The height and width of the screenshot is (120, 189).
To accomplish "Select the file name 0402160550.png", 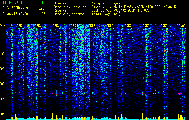I will pyautogui.click(x=15, y=8).
